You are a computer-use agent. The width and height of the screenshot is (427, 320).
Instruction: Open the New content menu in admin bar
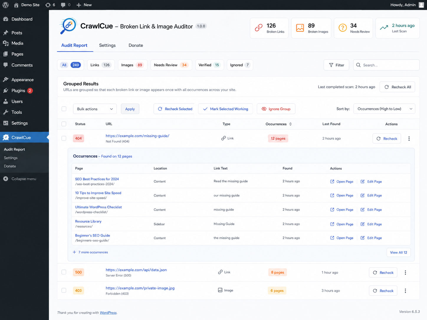pyautogui.click(x=84, y=5)
